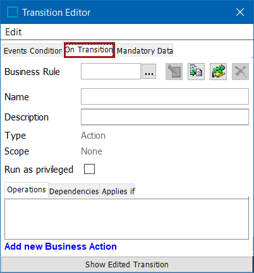
Task: Switch to the Dependencies sub-tab
Action: click(x=74, y=191)
